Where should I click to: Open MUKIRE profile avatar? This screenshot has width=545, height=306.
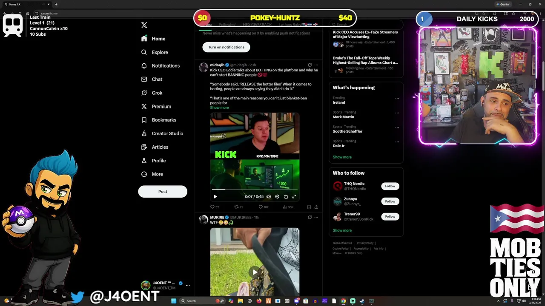204,220
